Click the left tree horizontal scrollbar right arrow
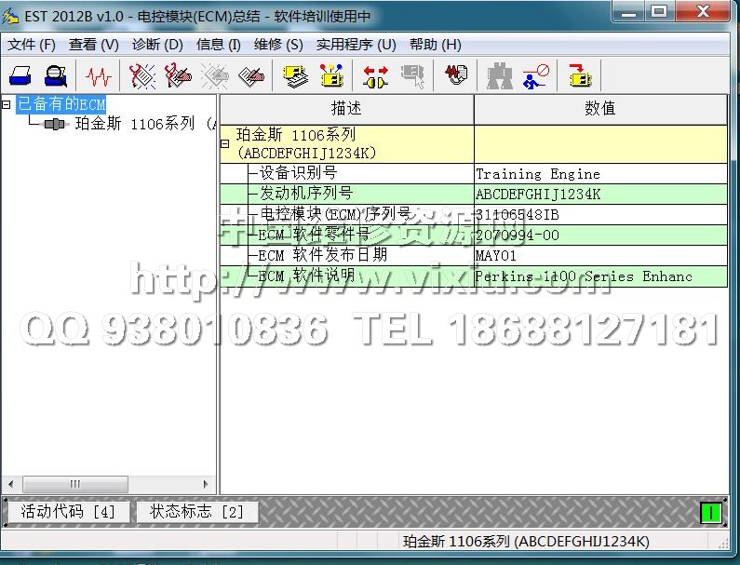The height and width of the screenshot is (565, 740). [x=208, y=485]
